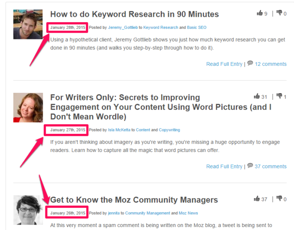Thumbs up the Keyword Research post

coord(260,13)
